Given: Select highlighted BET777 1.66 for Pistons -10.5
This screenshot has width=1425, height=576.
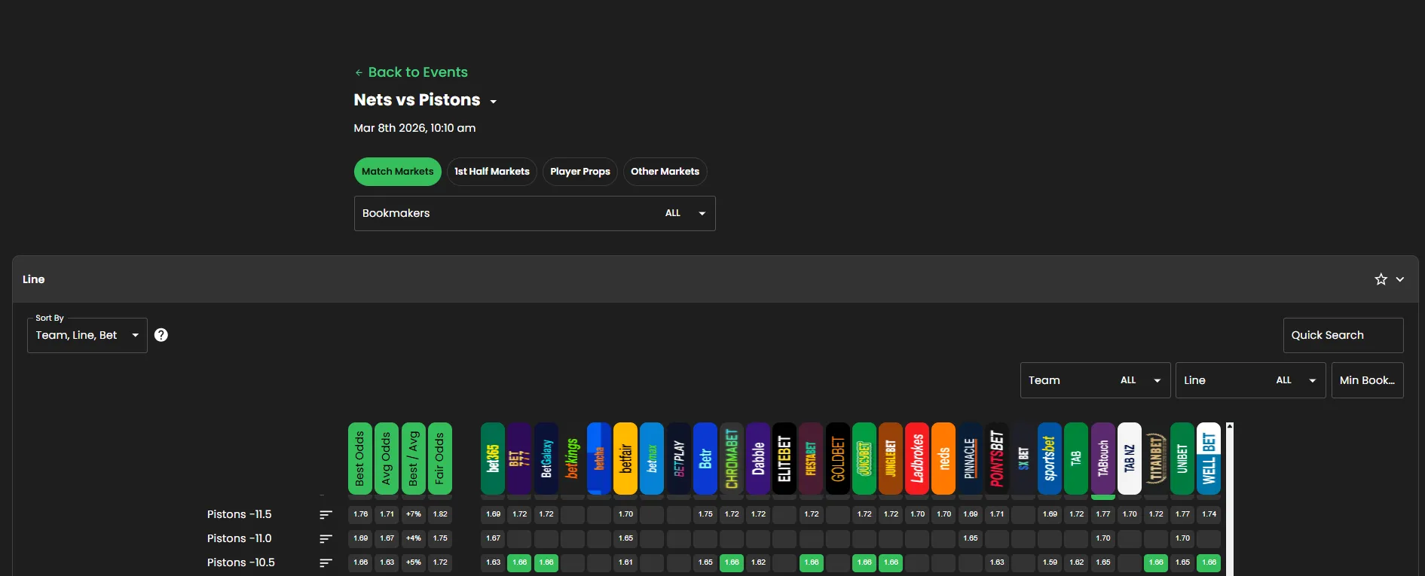Looking at the screenshot, I should pos(519,562).
